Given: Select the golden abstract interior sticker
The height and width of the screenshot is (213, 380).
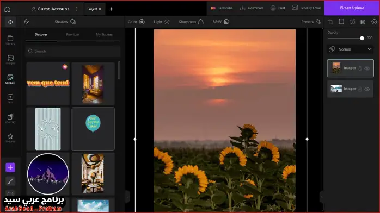Looking at the screenshot, I should pyautogui.click(x=93, y=173).
